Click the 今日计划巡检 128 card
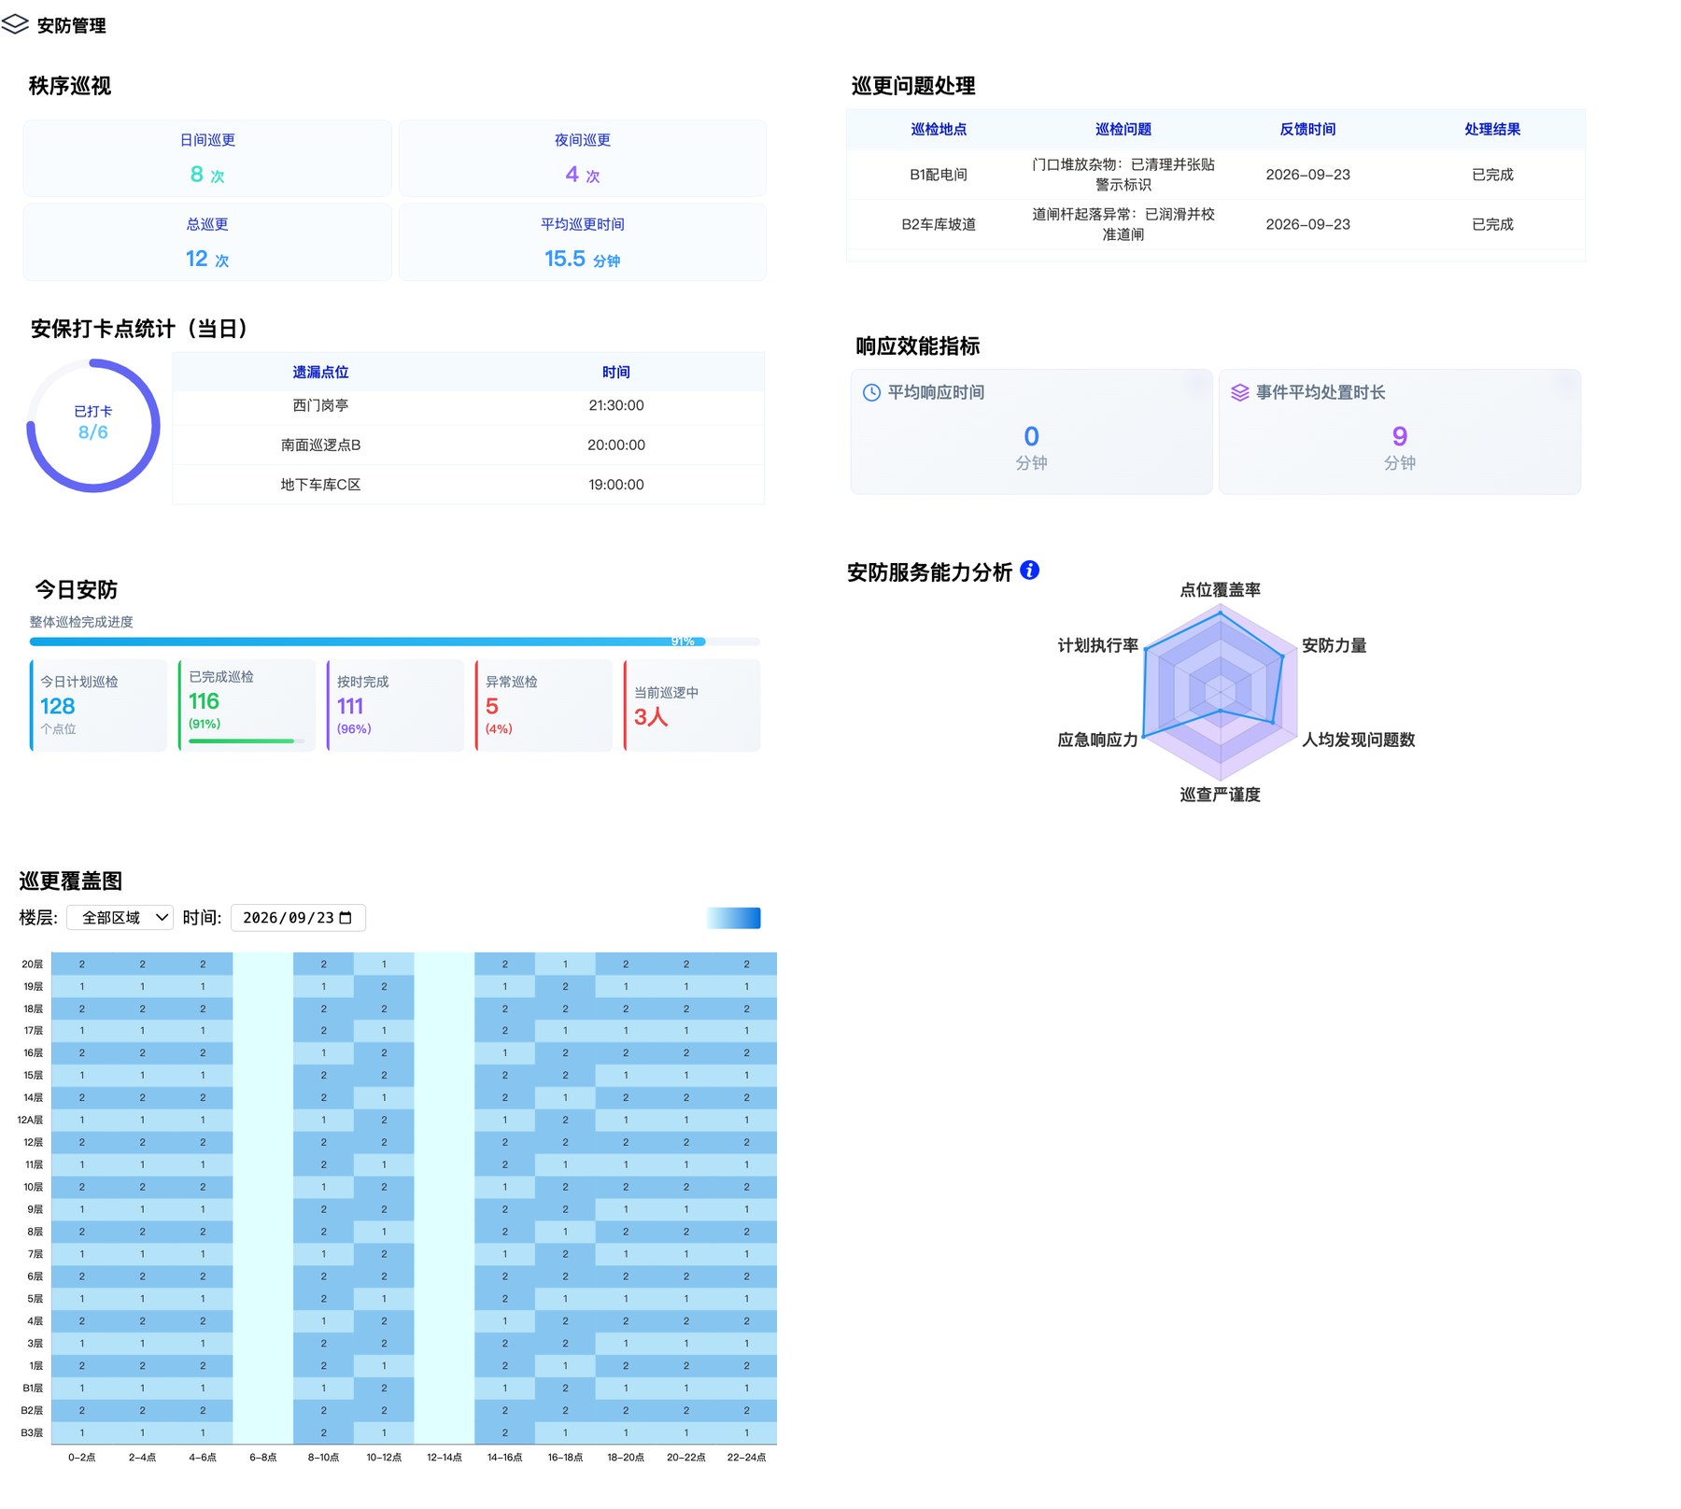The height and width of the screenshot is (1509, 1681). point(98,705)
